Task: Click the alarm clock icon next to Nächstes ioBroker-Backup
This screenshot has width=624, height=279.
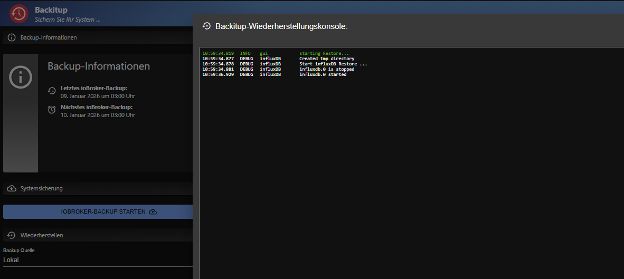Action: pyautogui.click(x=52, y=110)
